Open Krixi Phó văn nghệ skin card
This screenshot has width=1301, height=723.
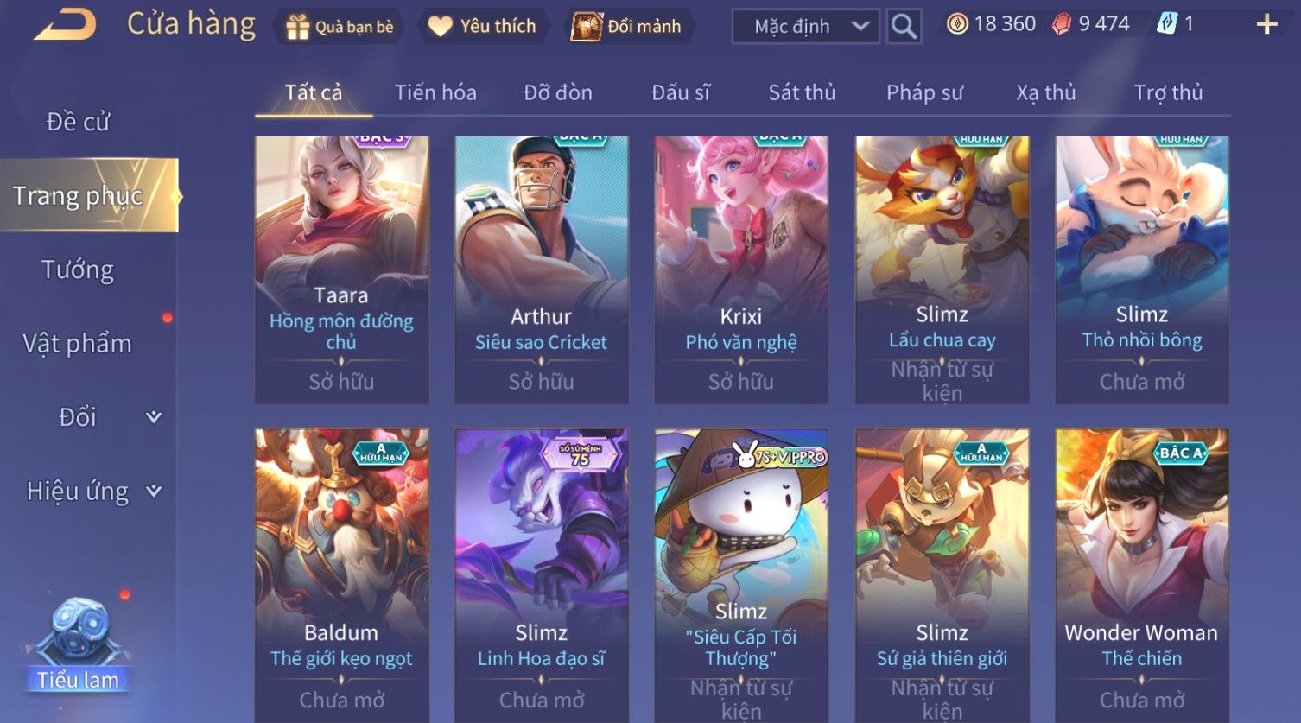pos(741,270)
